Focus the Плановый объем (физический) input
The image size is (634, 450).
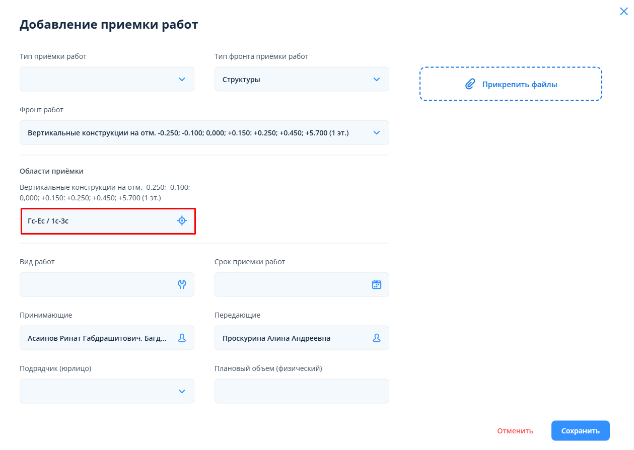pos(302,391)
